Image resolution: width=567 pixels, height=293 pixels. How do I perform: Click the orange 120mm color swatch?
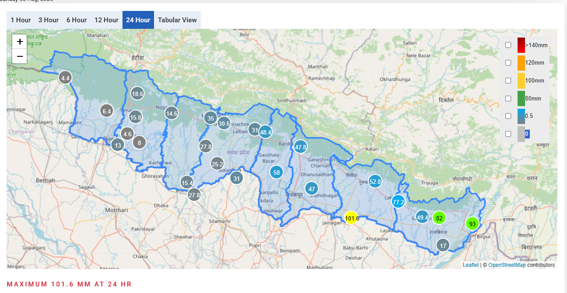[x=521, y=63]
